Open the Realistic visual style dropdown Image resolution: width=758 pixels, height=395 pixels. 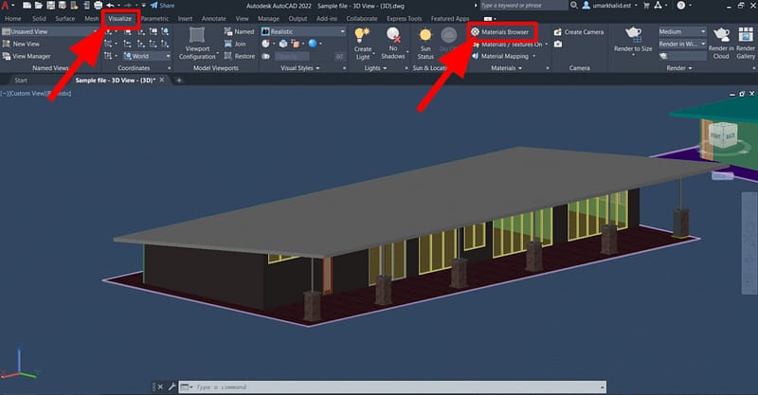pyautogui.click(x=301, y=31)
